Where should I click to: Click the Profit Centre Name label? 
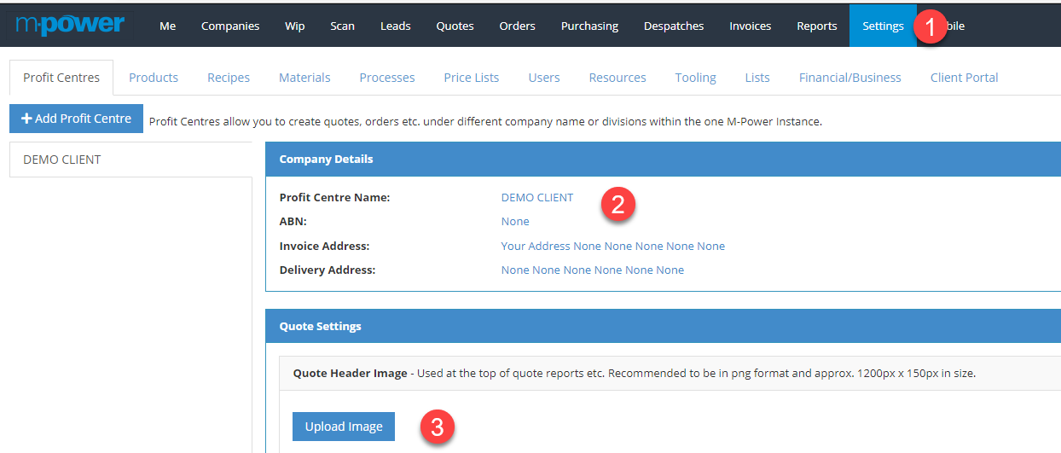point(334,197)
